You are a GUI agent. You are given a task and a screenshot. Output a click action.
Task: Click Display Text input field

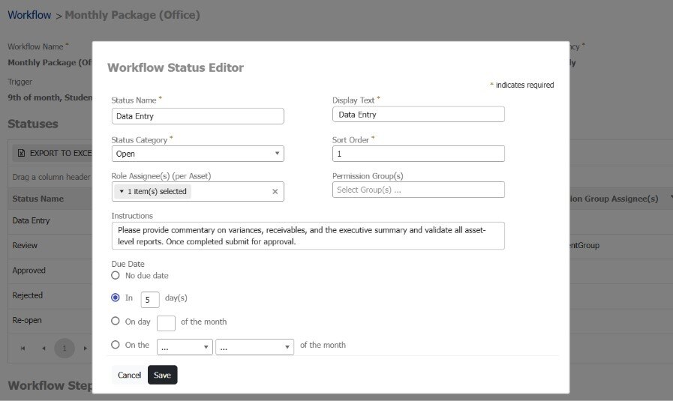pos(419,115)
